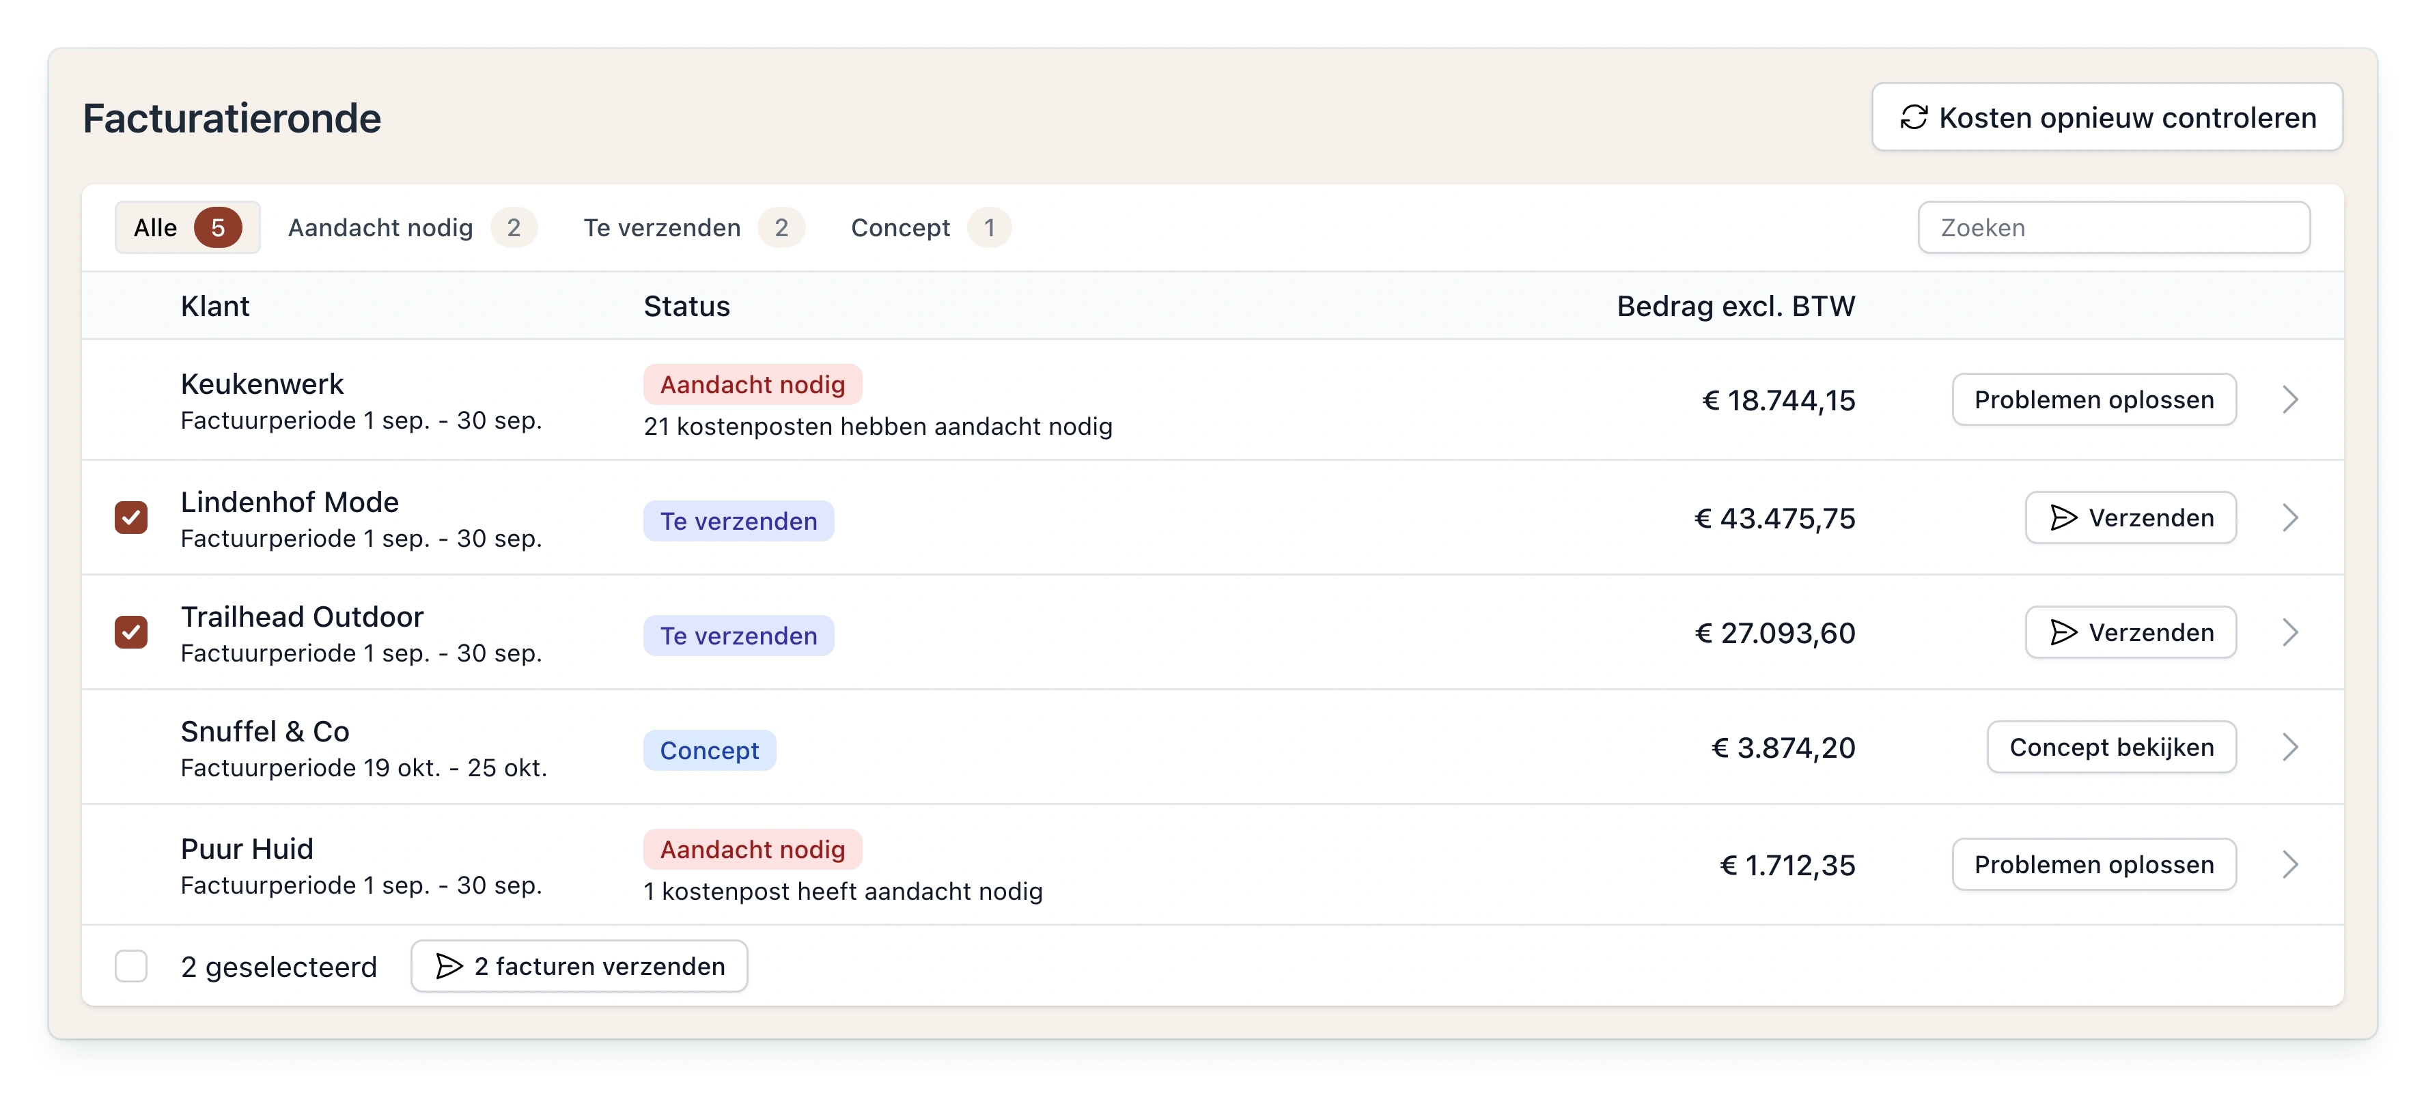Screen dimensions: 2426x1106
Task: Click the amount € 27.093,60
Action: 1775,633
